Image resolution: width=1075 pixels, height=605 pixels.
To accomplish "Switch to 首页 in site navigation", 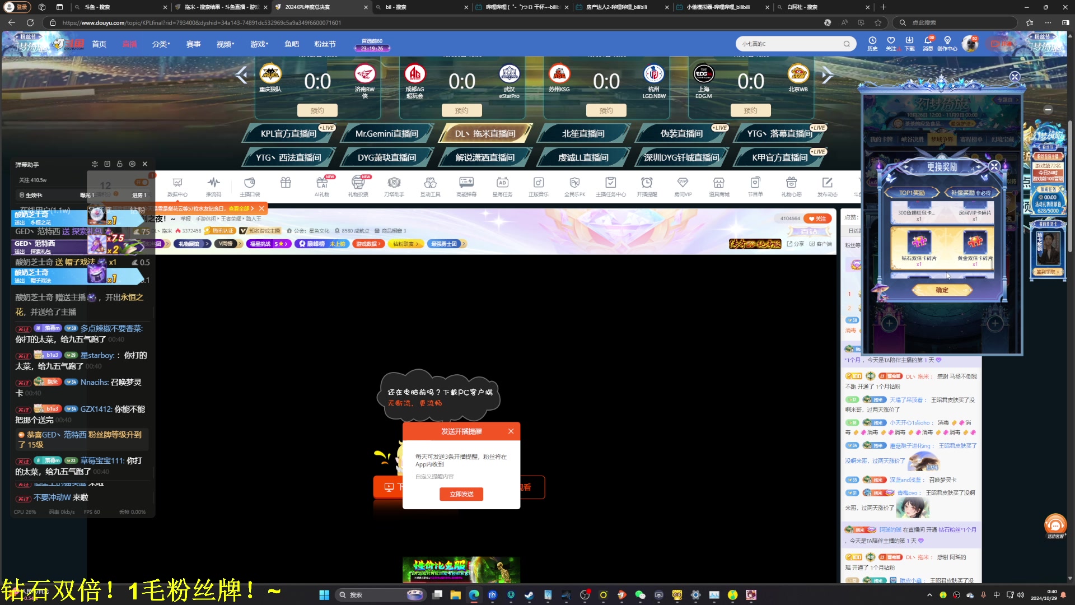I will point(99,44).
